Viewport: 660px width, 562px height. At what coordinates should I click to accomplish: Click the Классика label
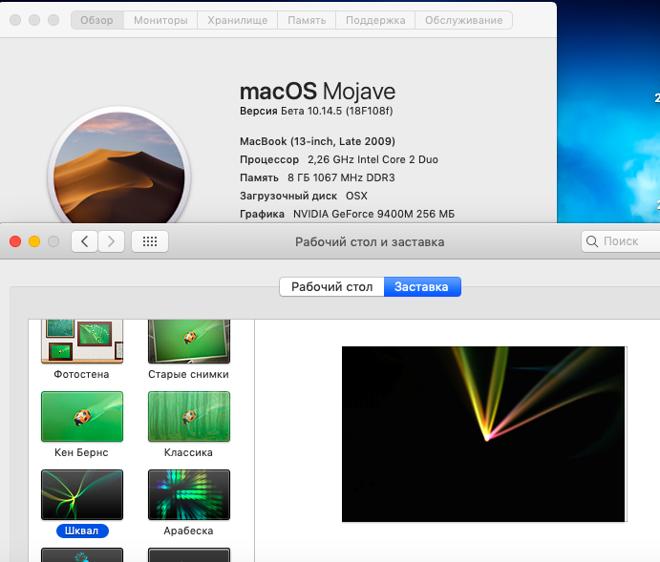pos(188,452)
